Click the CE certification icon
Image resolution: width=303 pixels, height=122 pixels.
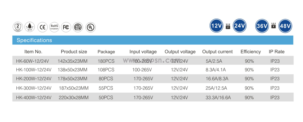point(42,27)
